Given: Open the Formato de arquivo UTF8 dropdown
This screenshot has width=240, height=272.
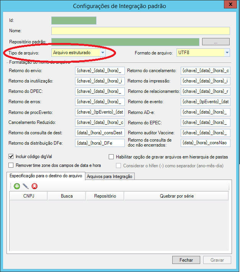Looking at the screenshot, I should [227, 53].
